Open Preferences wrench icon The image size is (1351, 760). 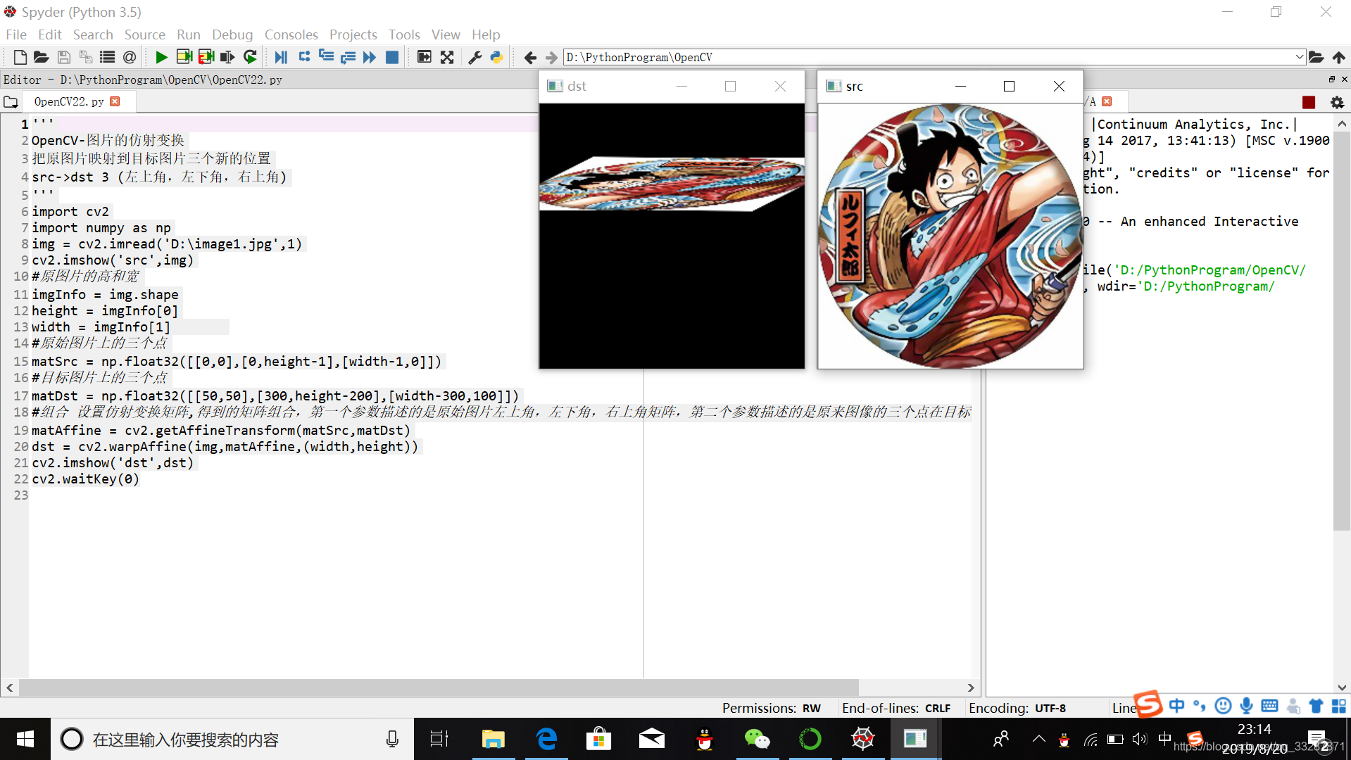tap(475, 57)
